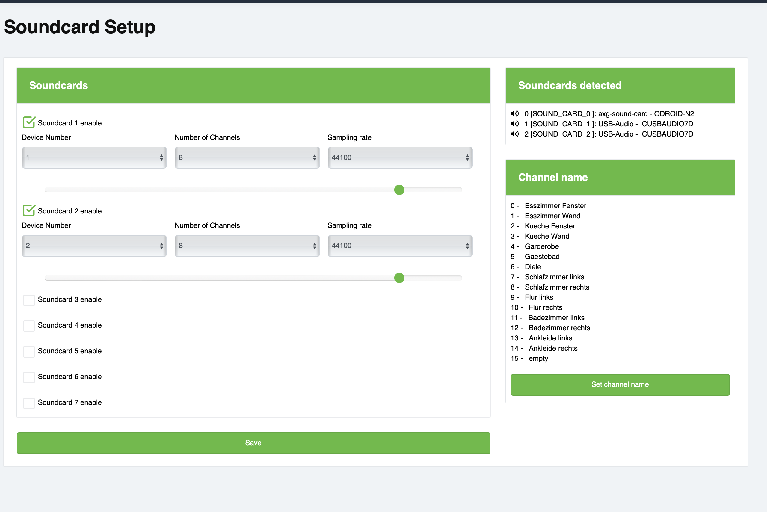
Task: Check Soundcard 4 enable box
Action: tap(29, 325)
